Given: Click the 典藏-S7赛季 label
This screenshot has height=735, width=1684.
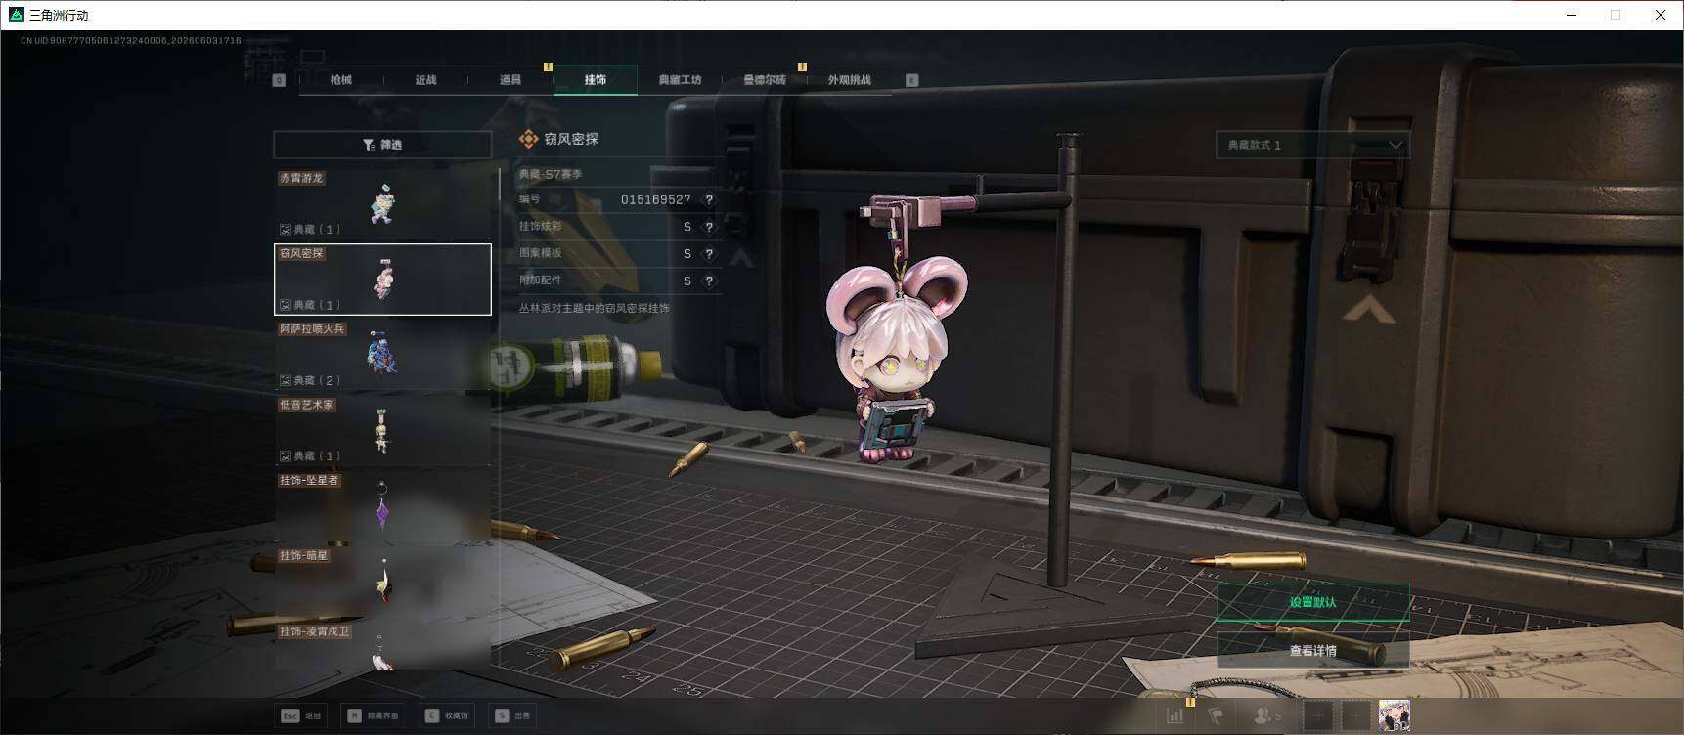Looking at the screenshot, I should click(x=551, y=174).
